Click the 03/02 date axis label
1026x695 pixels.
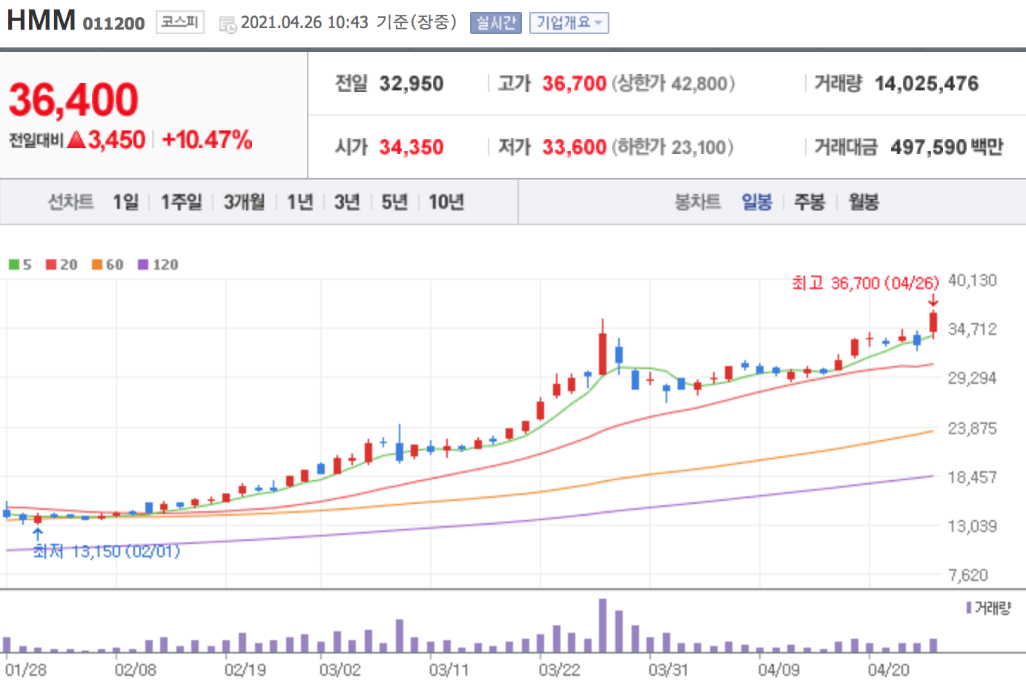(340, 670)
